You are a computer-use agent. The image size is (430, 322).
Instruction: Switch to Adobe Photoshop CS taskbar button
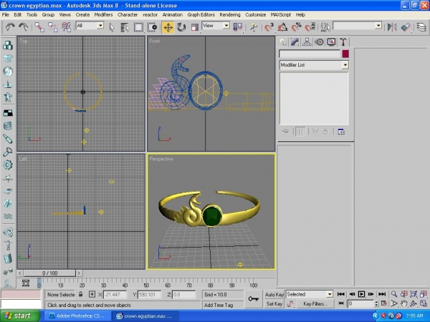pos(78,316)
